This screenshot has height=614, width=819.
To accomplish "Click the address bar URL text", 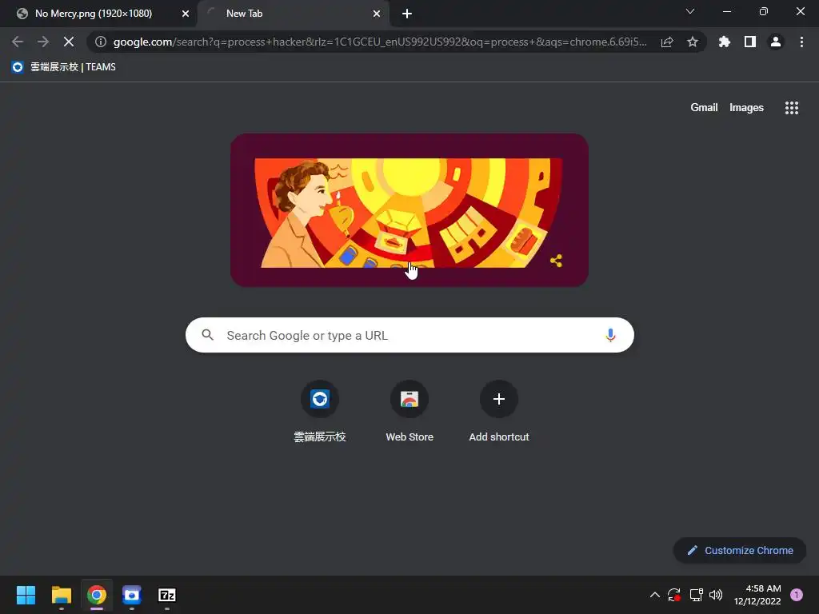I will (x=380, y=42).
